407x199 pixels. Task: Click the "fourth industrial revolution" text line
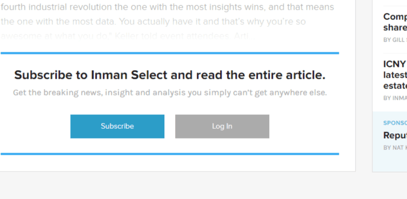coord(168,7)
